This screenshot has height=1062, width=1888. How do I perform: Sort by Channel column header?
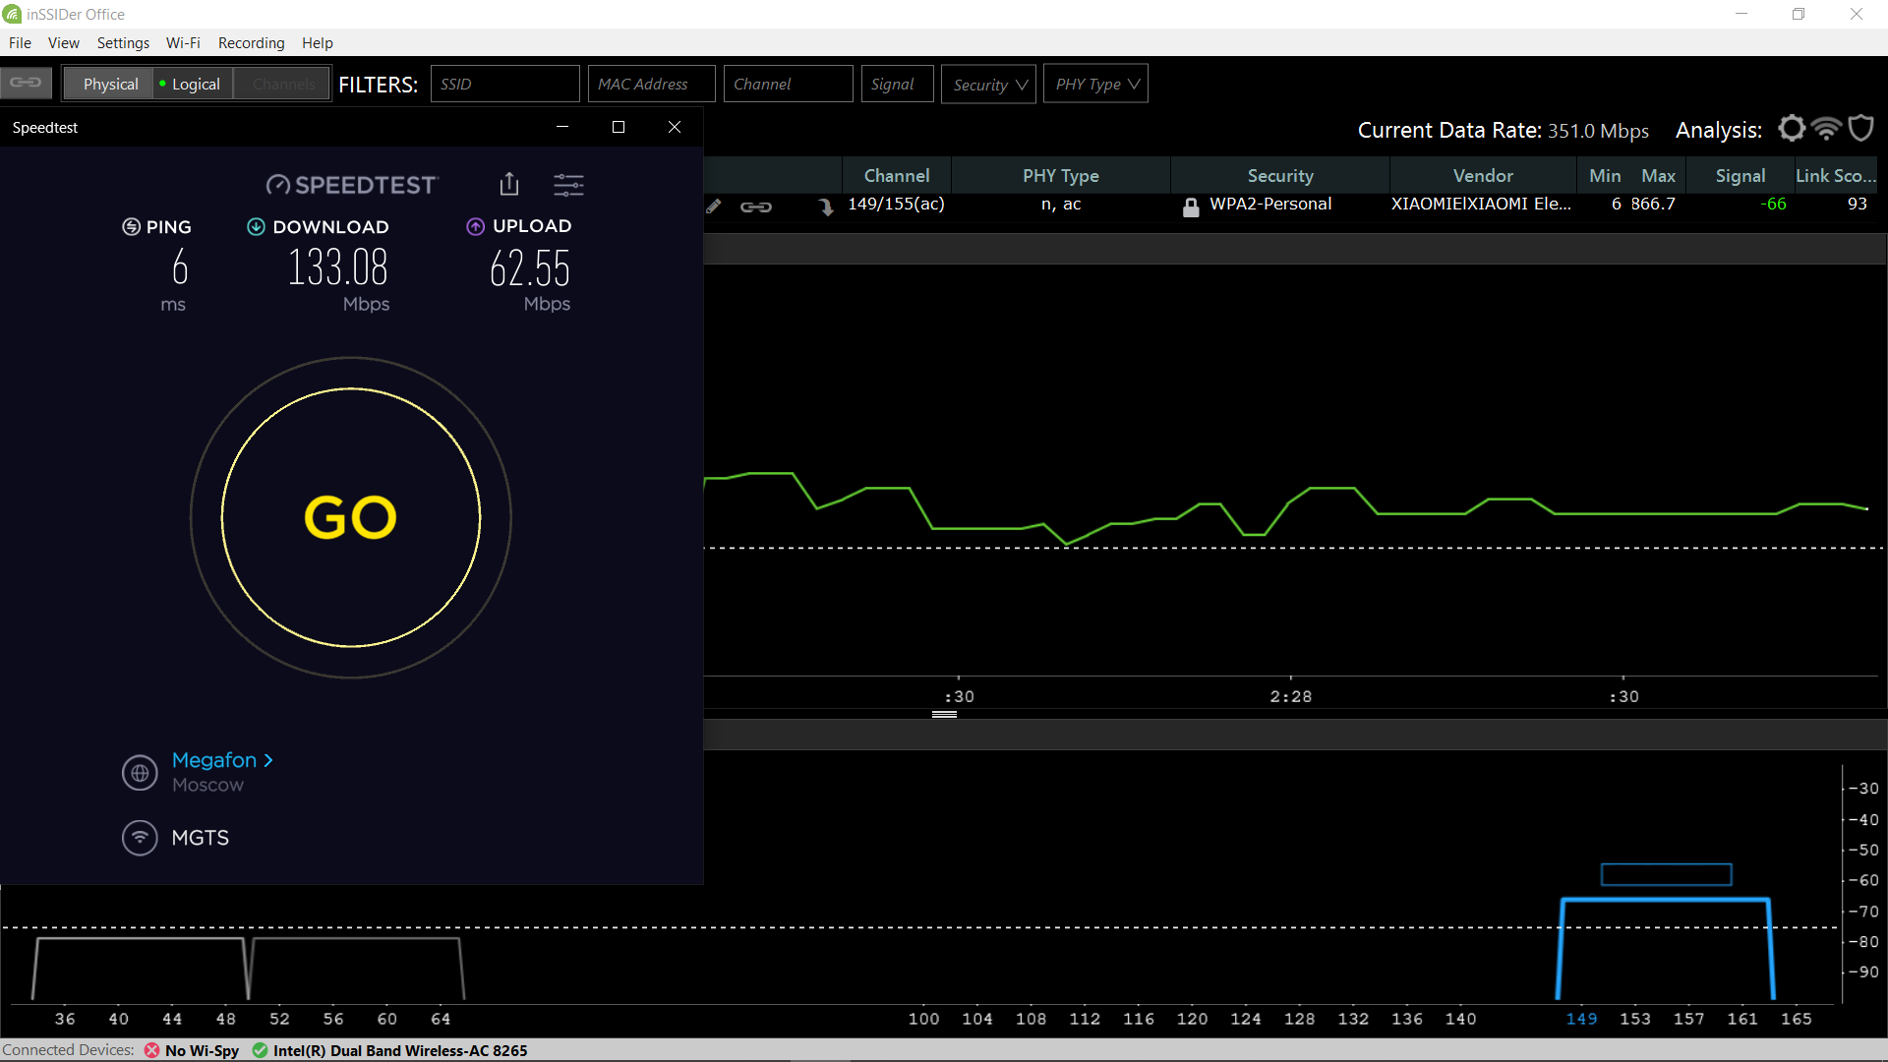click(896, 175)
